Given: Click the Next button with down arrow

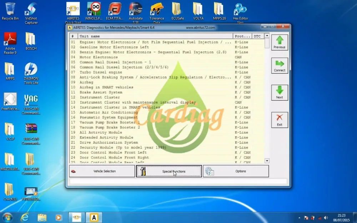Looking at the screenshot, I should (280, 92).
